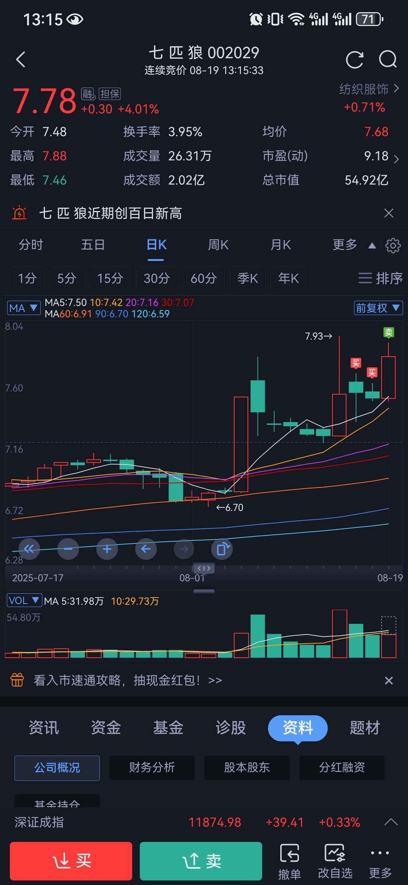
Task: Tap the 08-01 date marker on axis
Action: click(192, 578)
